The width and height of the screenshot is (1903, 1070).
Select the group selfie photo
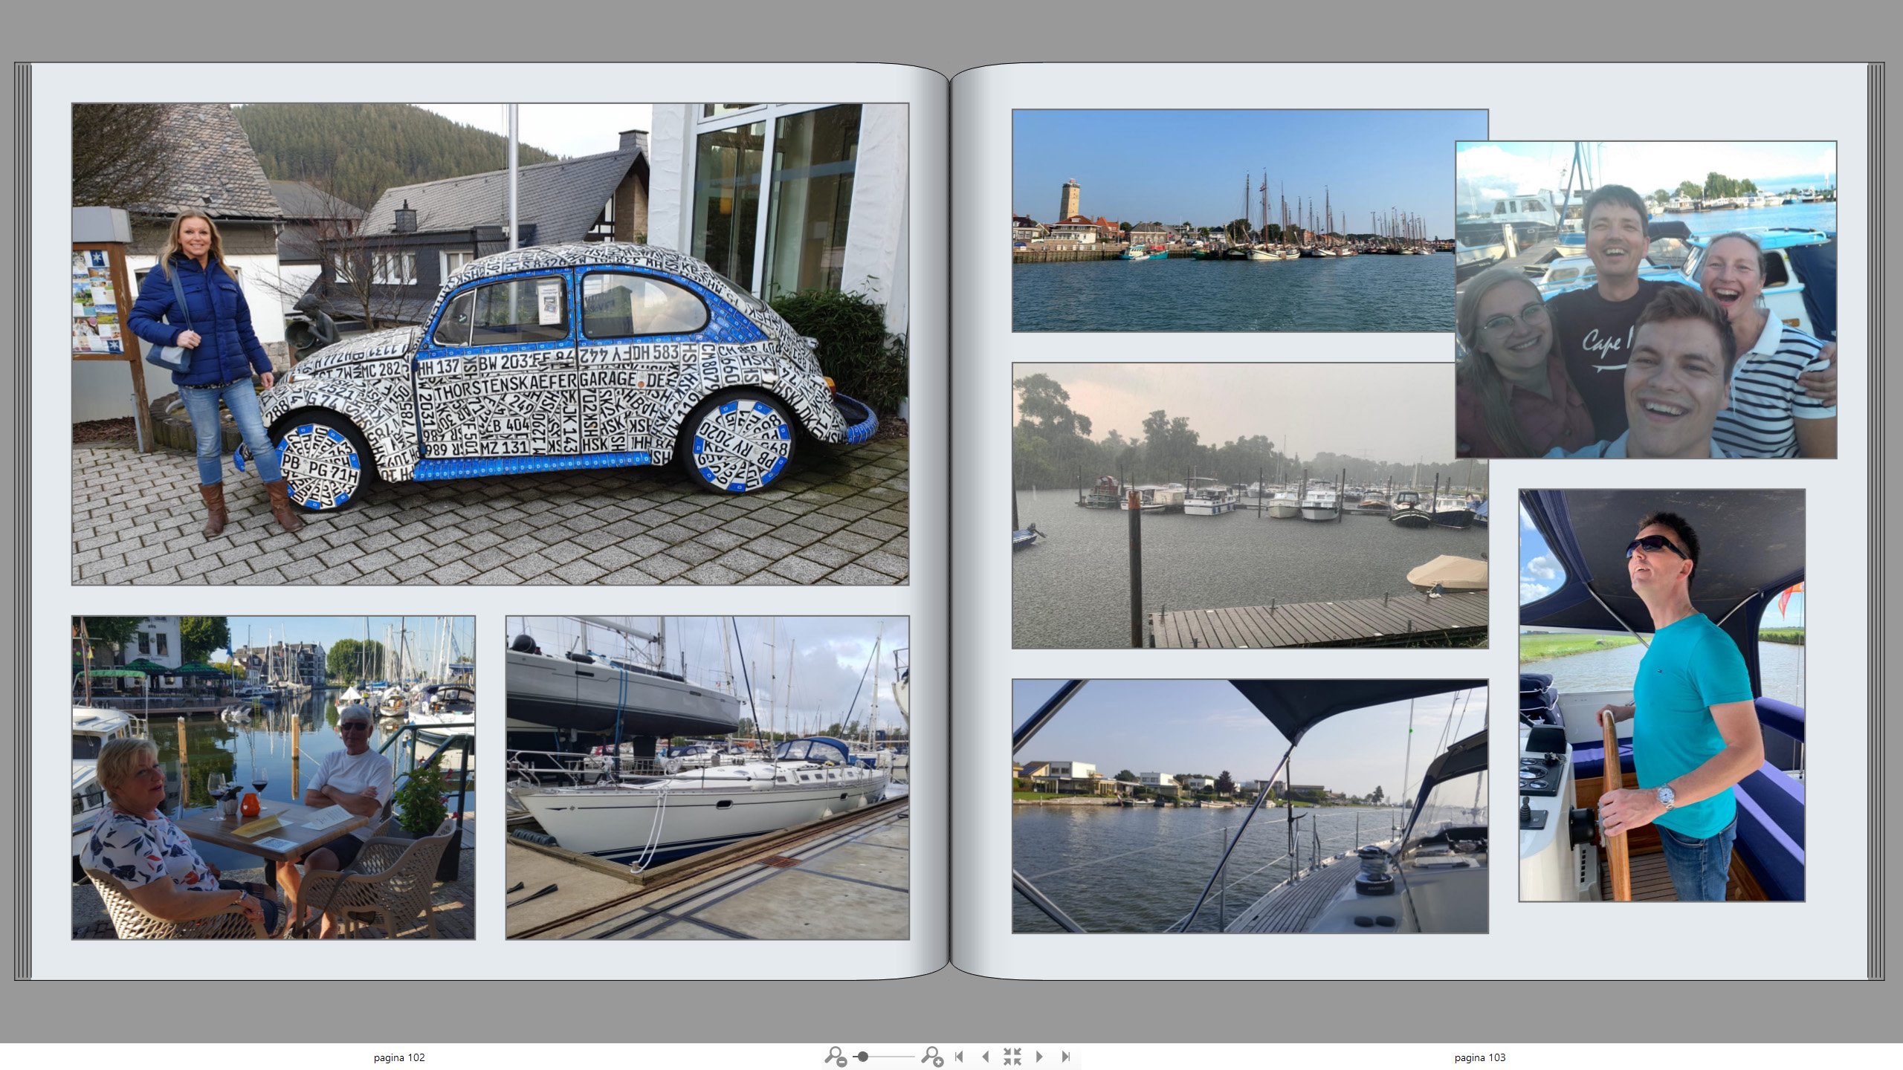point(1646,299)
